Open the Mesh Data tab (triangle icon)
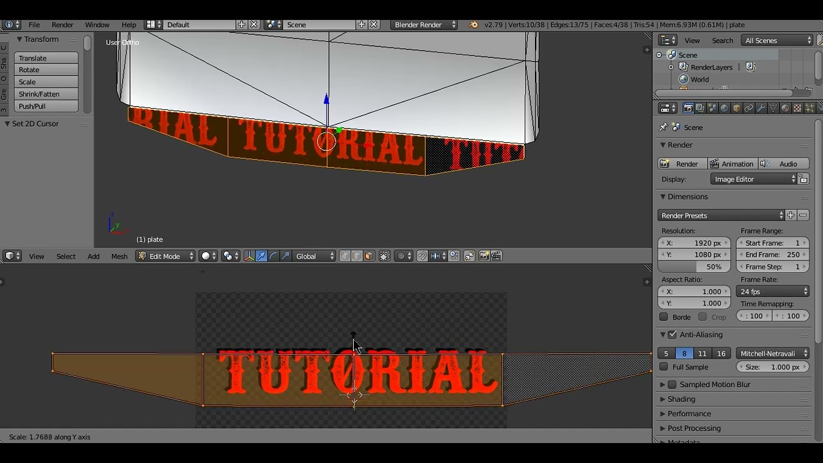The height and width of the screenshot is (463, 823). [773, 108]
